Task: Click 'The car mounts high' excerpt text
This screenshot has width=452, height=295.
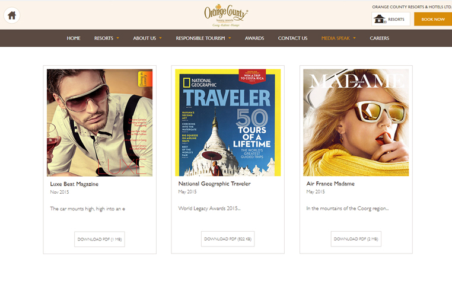Action: point(88,209)
